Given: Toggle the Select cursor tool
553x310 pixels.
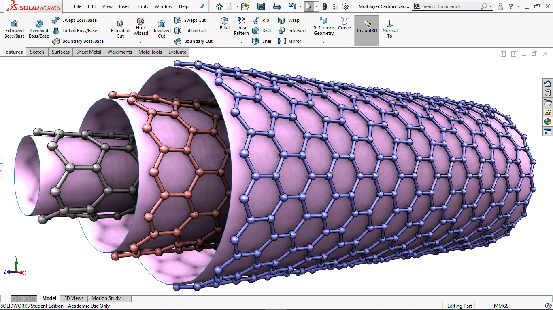Looking at the screenshot, I should [308, 6].
